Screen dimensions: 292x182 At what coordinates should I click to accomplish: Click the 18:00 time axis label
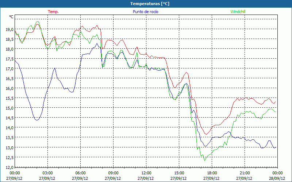point(212,173)
